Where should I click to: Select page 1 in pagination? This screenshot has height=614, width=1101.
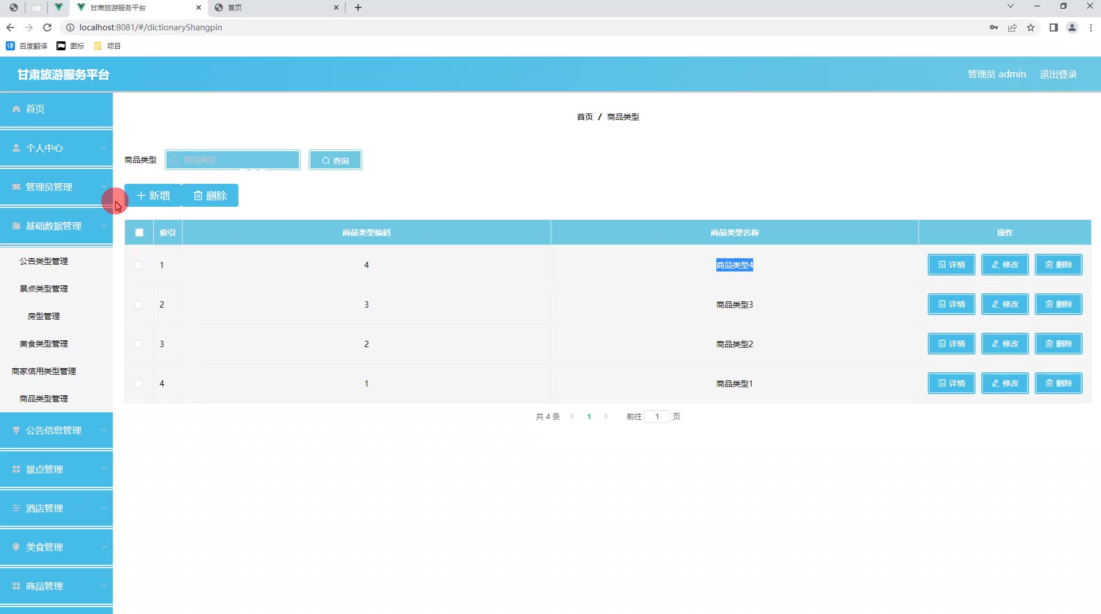tap(589, 416)
